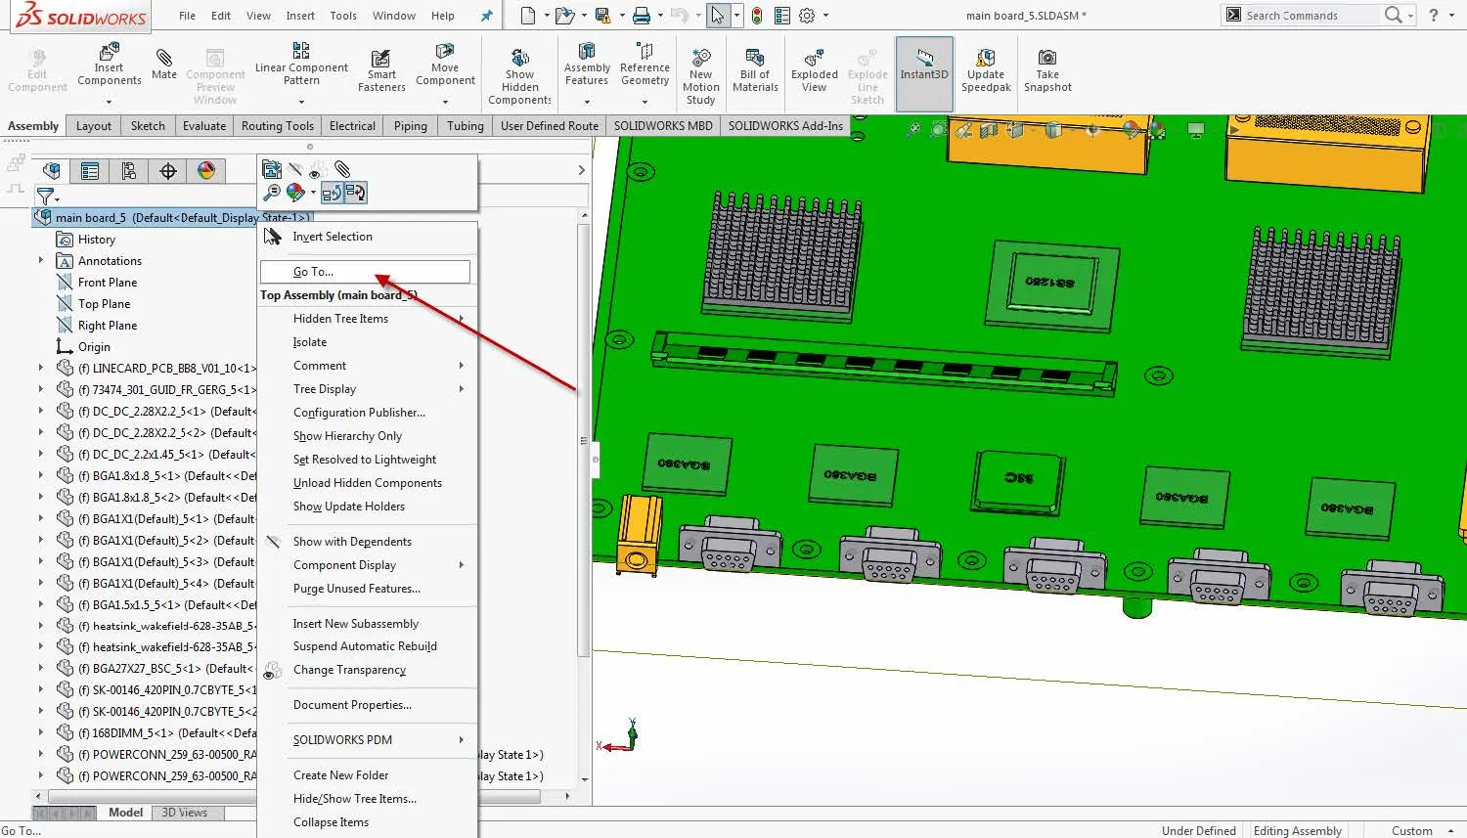The height and width of the screenshot is (838, 1467).
Task: Toggle Show with Dependents
Action: (352, 542)
